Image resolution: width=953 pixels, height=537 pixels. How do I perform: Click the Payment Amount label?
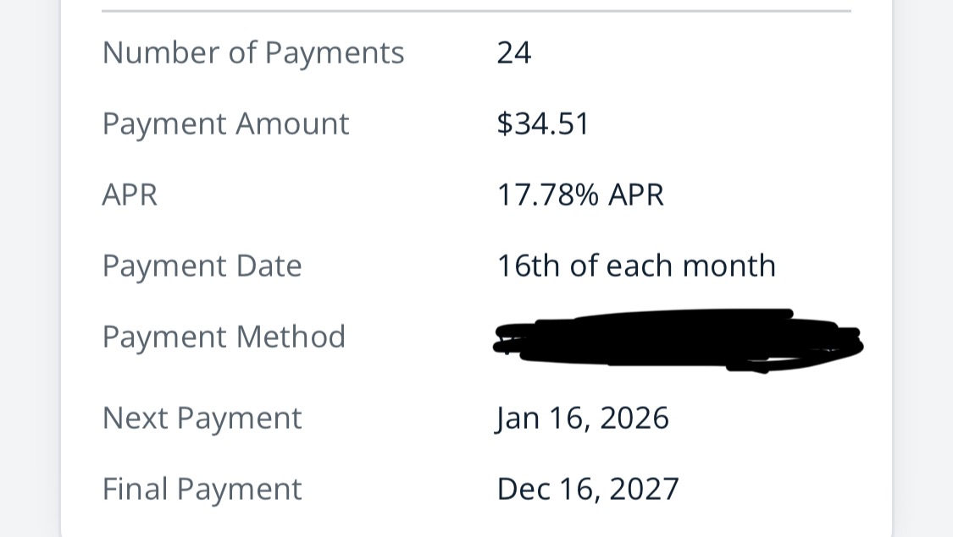pos(225,124)
